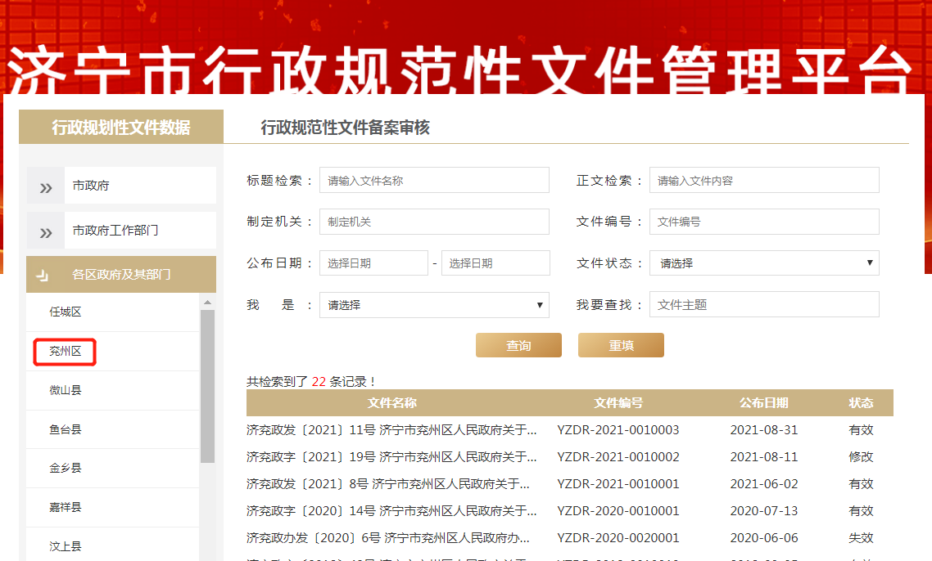Open the 文件状态 dropdown
Viewport: 932px width, 561px height.
[x=763, y=263]
